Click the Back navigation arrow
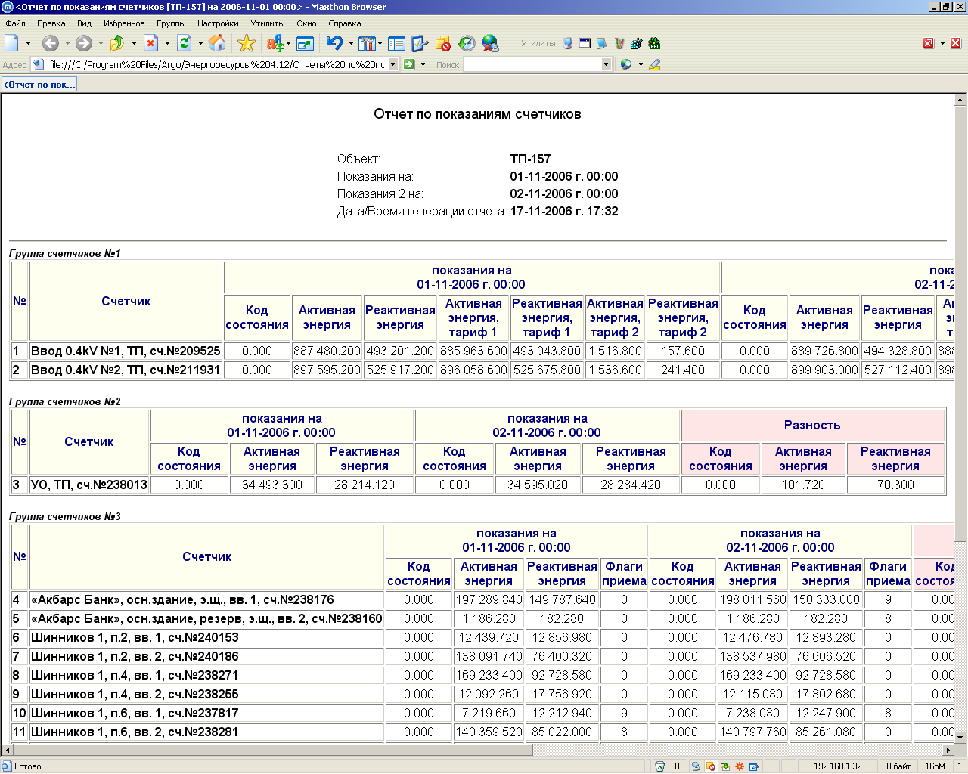The image size is (968, 774). coord(50,44)
